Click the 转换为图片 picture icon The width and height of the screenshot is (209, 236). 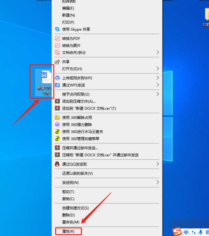coord(57,45)
